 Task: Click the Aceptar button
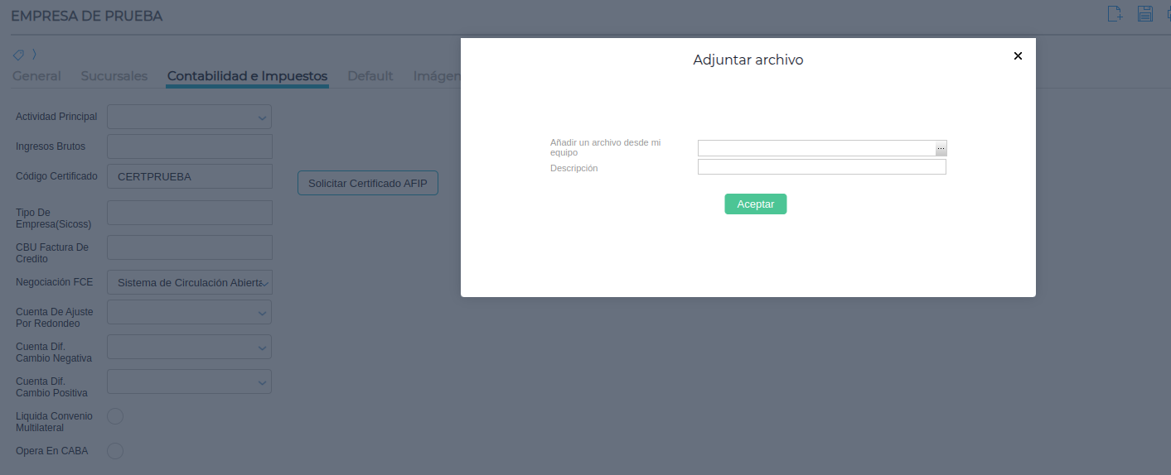[756, 204]
